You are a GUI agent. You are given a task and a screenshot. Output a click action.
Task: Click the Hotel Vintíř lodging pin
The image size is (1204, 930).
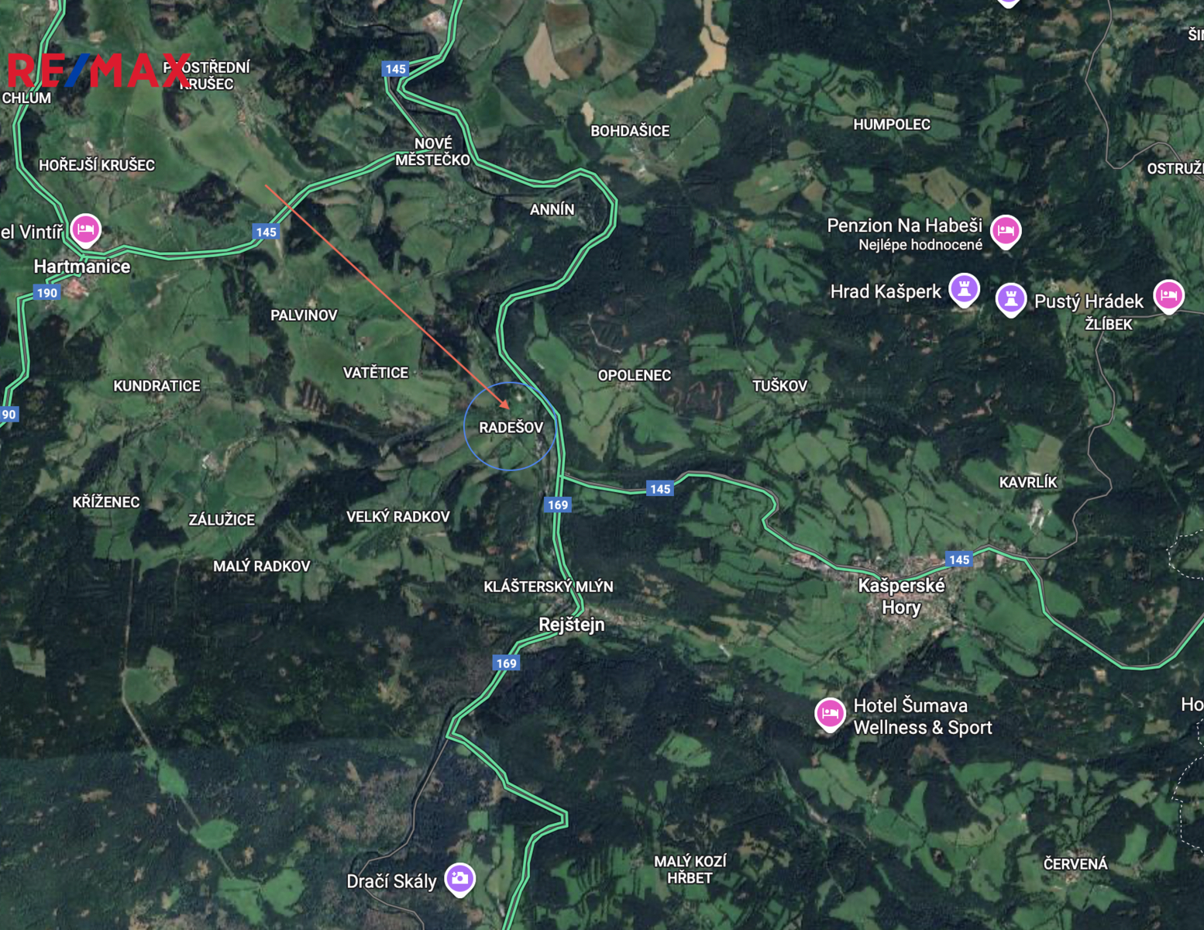[86, 229]
